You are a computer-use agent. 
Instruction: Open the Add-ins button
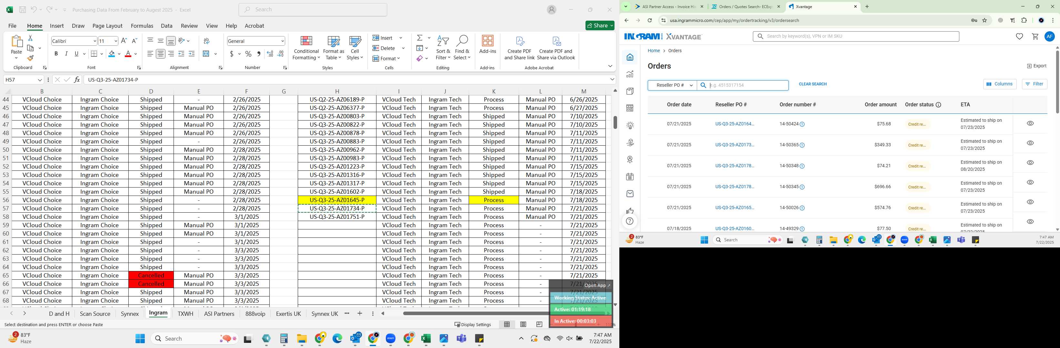[488, 44]
